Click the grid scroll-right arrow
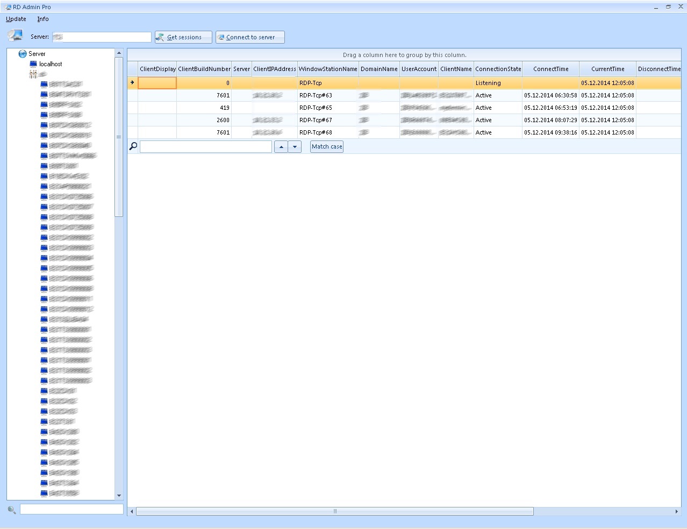This screenshot has width=687, height=529. pyautogui.click(x=677, y=511)
